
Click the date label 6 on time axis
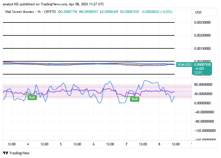[x=93, y=144]
